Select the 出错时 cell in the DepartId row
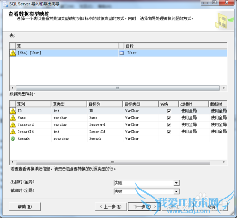The width and height of the screenshot is (237, 218). pyautogui.click(x=194, y=132)
